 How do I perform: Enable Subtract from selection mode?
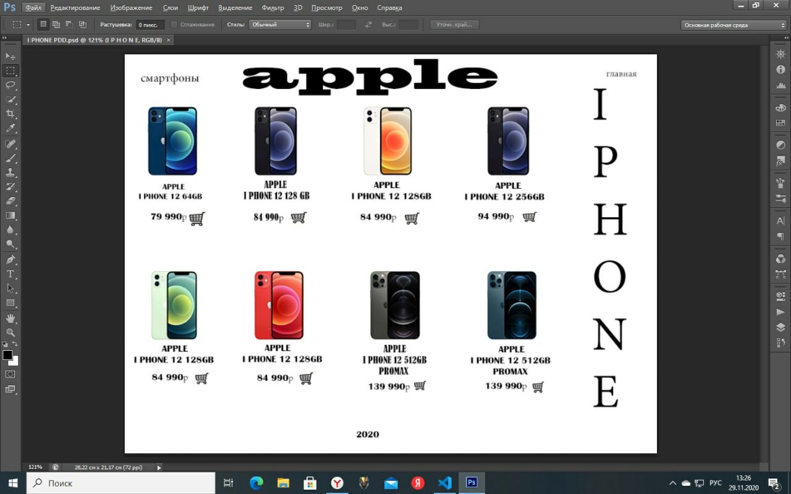[x=69, y=25]
